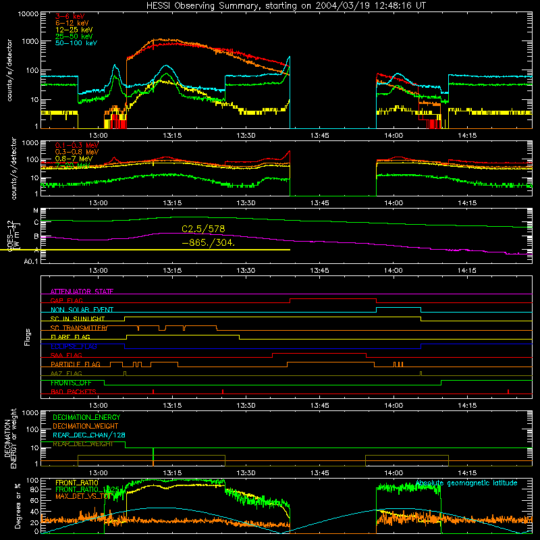Click the 'FLARE_FLAG' label
This screenshot has height=540, width=540.
click(70, 337)
